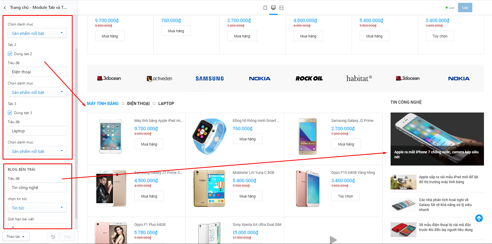This screenshot has width=492, height=244.
Task: Toggle fullscreen width preview icon
Action: tap(281, 8)
